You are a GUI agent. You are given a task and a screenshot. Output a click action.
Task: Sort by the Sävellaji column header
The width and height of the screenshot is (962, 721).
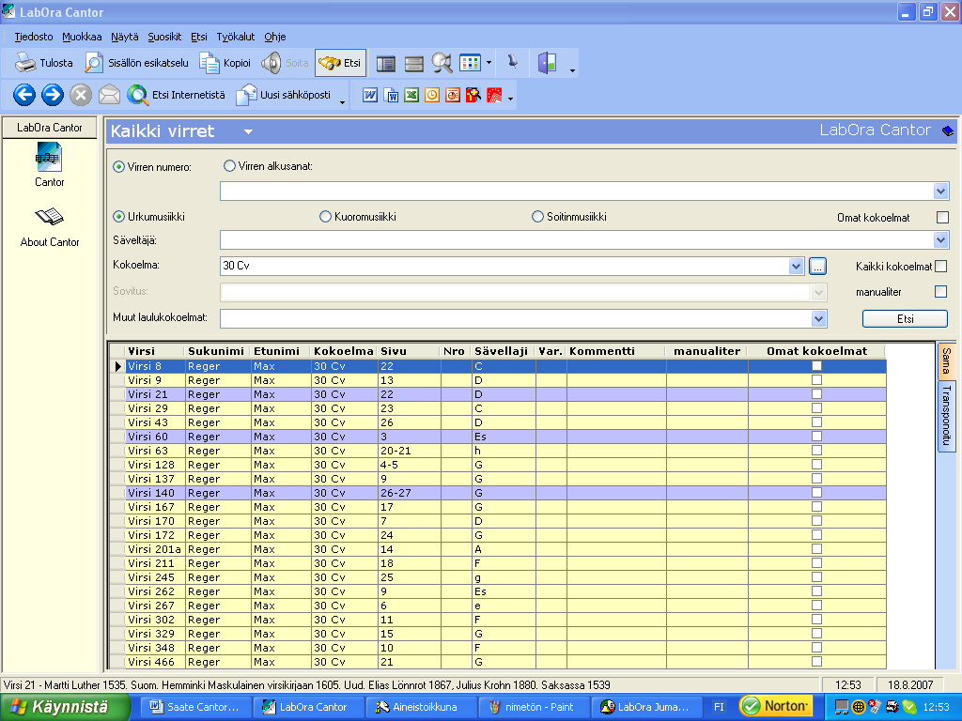point(502,351)
